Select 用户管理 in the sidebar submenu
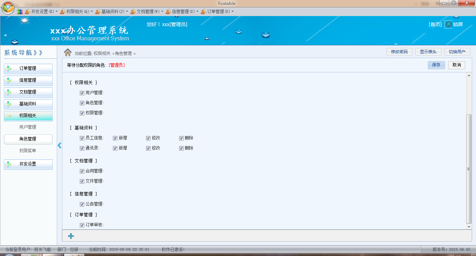 pos(28,127)
